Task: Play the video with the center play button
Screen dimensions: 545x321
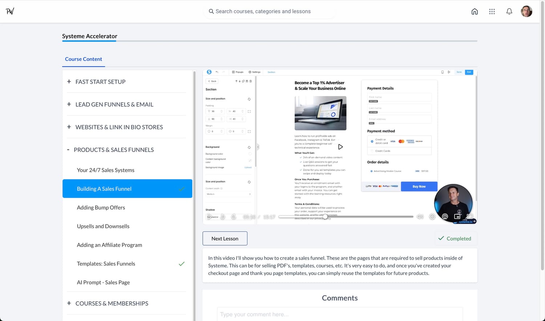Action: point(340,147)
